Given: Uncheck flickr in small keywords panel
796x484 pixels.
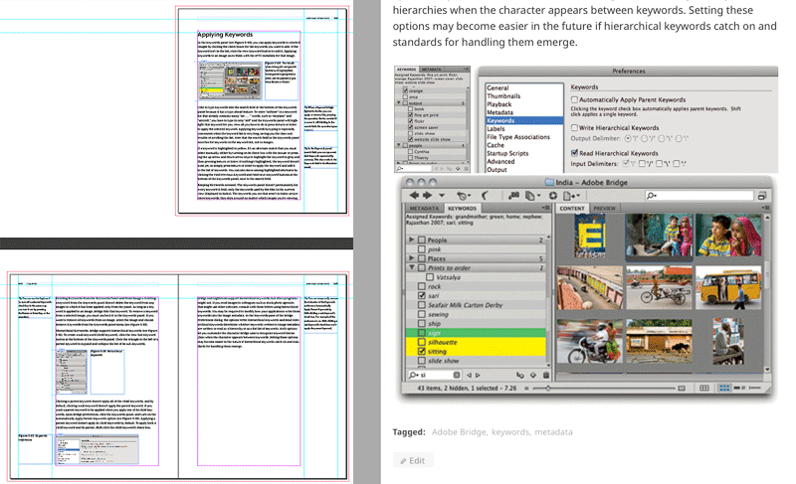Looking at the screenshot, I should (x=410, y=121).
